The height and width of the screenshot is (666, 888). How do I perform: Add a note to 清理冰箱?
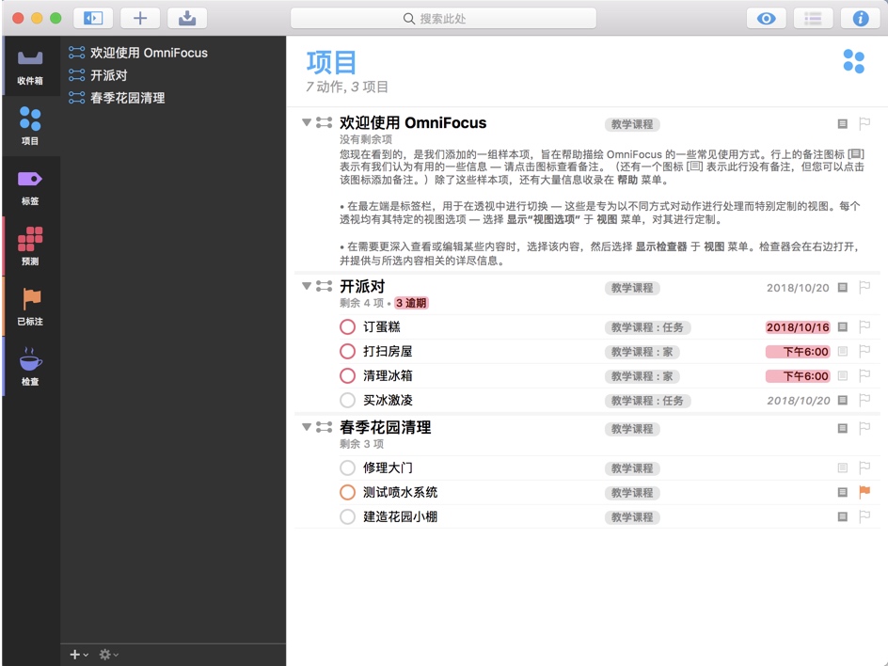[x=843, y=375]
